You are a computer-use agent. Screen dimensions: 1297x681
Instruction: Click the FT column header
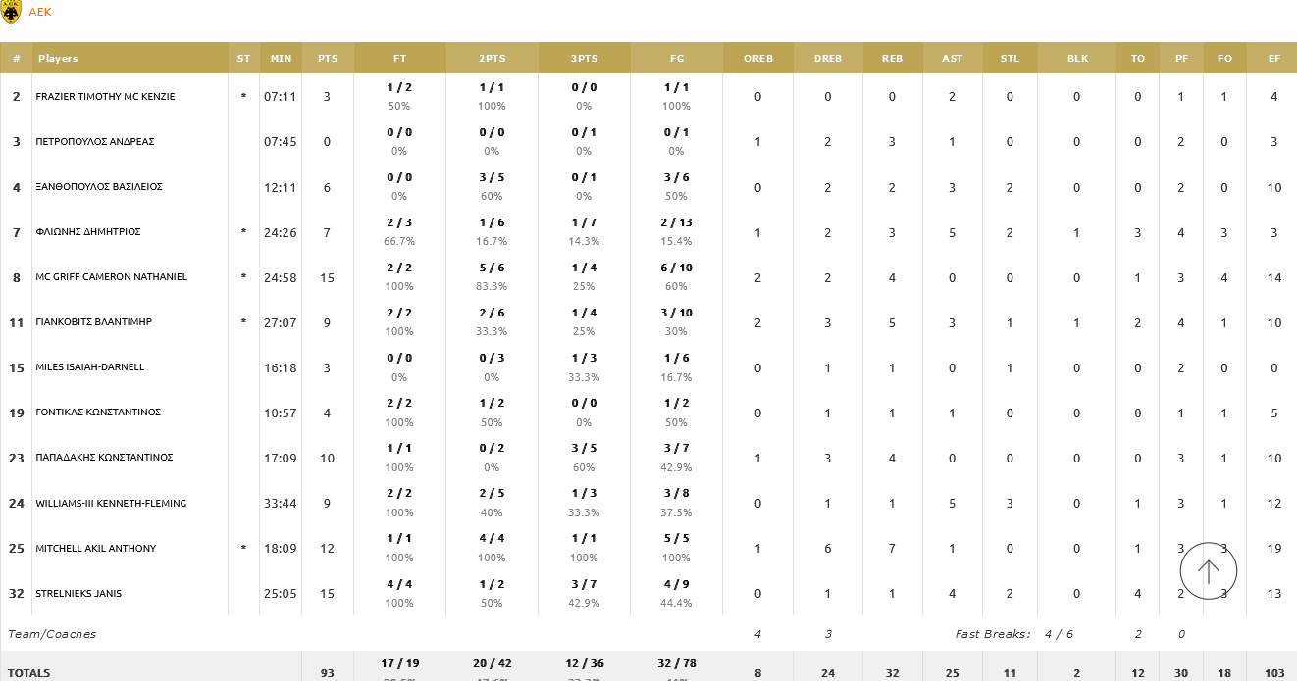pyautogui.click(x=399, y=59)
